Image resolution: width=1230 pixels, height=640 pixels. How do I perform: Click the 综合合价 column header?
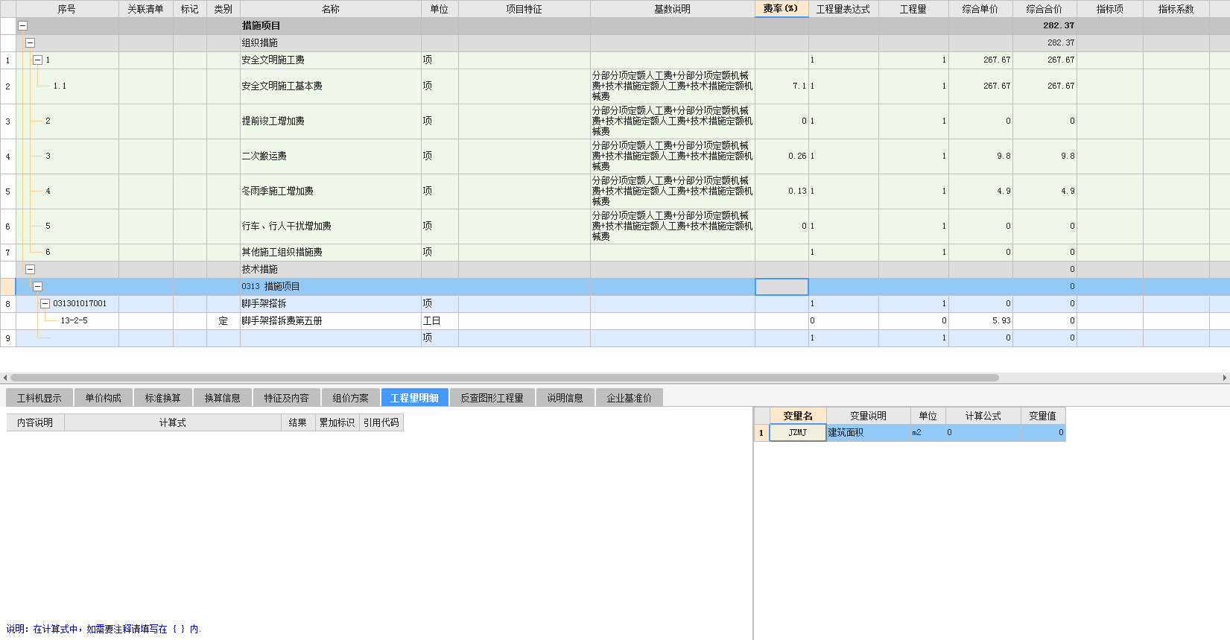tap(1044, 9)
